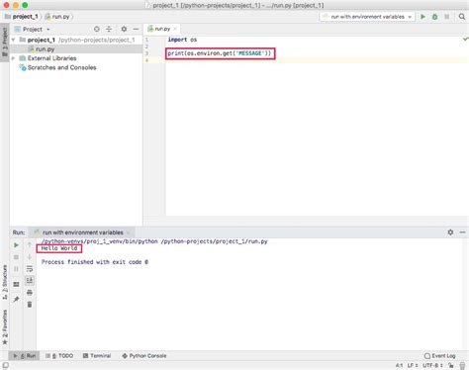Toggle scroll to end in console
The height and width of the screenshot is (370, 469).
pyautogui.click(x=30, y=281)
